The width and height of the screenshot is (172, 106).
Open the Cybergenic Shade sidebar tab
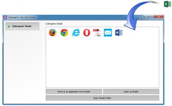click(x=22, y=26)
